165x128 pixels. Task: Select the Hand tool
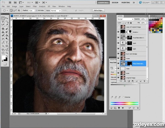coord(3,53)
